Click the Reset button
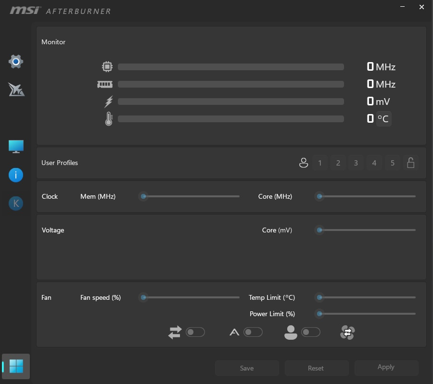The width and height of the screenshot is (433, 384). point(316,368)
